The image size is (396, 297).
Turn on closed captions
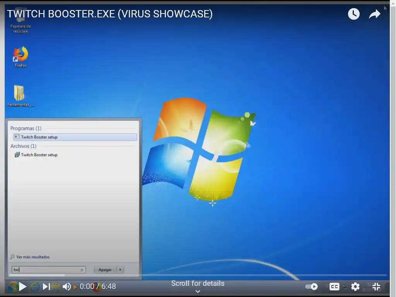(335, 287)
